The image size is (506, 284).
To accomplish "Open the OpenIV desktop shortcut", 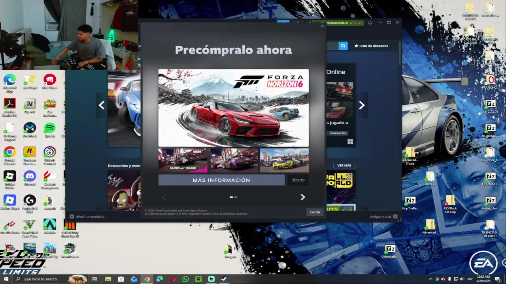I will click(x=30, y=106).
